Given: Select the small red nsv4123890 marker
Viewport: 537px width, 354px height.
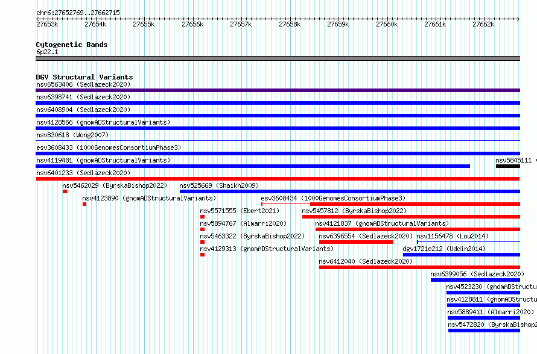Looking at the screenshot, I should [x=84, y=204].
